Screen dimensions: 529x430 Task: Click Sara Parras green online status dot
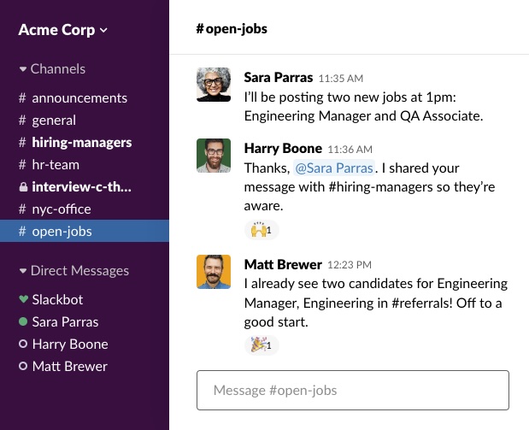coord(23,322)
